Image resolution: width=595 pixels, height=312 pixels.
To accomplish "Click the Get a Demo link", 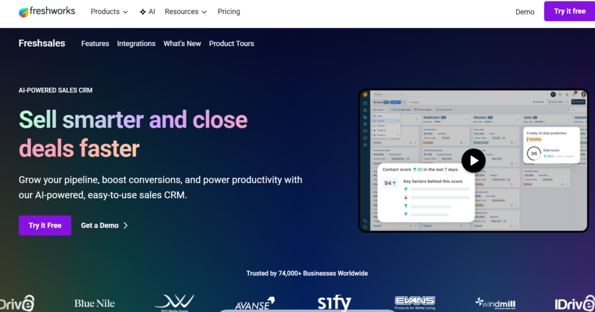I will tap(105, 225).
